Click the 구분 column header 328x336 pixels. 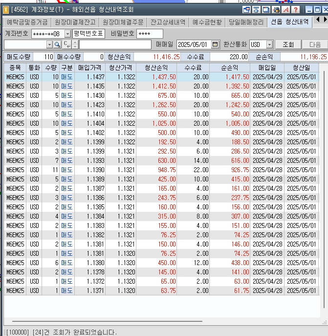click(67, 67)
